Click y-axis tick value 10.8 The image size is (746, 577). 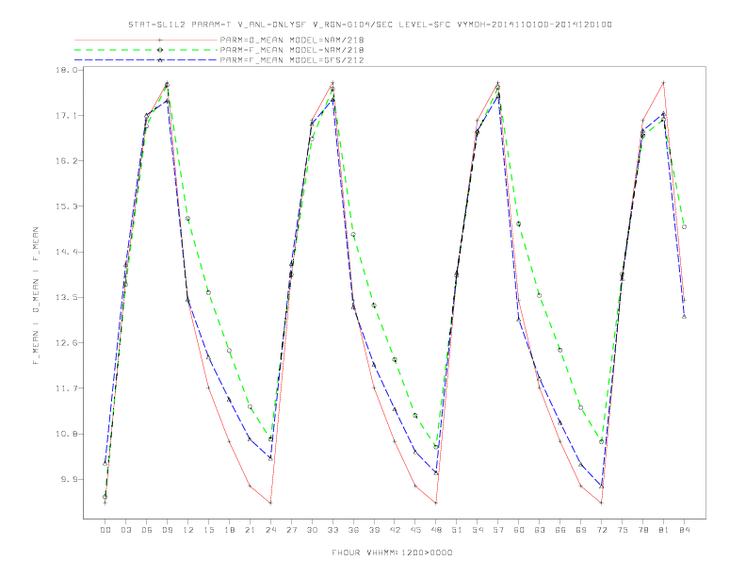coord(66,435)
